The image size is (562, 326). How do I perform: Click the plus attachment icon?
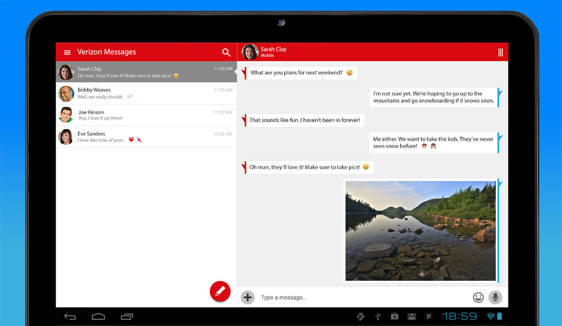tap(248, 297)
